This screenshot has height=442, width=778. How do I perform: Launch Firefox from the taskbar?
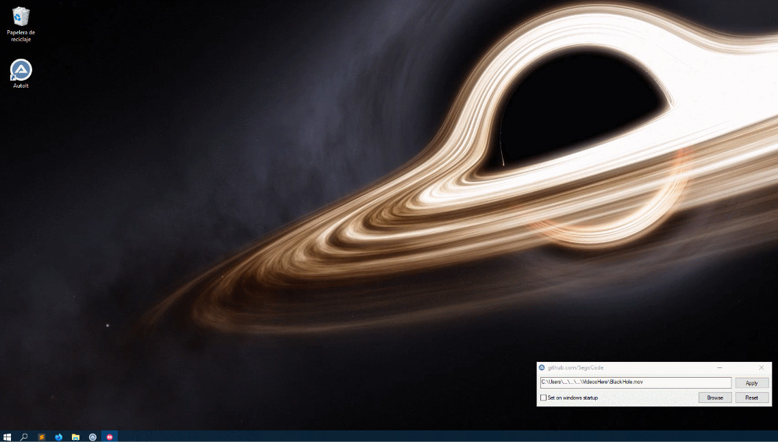point(58,437)
